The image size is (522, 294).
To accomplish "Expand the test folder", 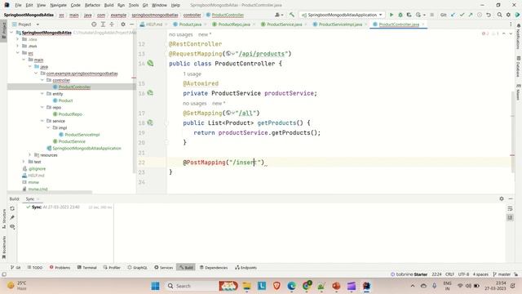I will [x=24, y=162].
